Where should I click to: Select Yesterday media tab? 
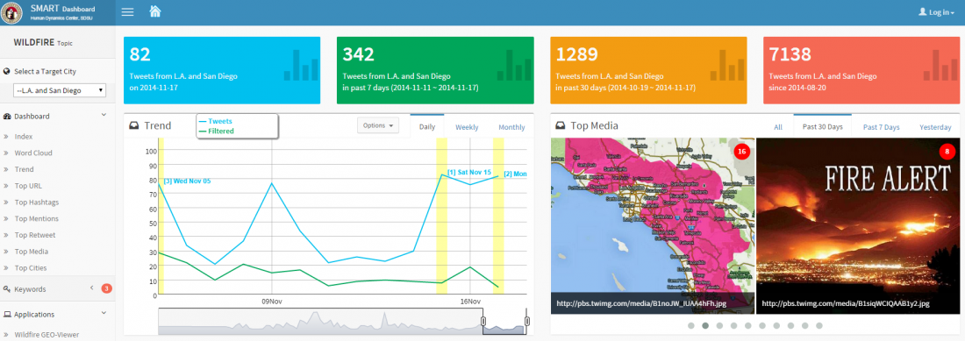point(935,127)
